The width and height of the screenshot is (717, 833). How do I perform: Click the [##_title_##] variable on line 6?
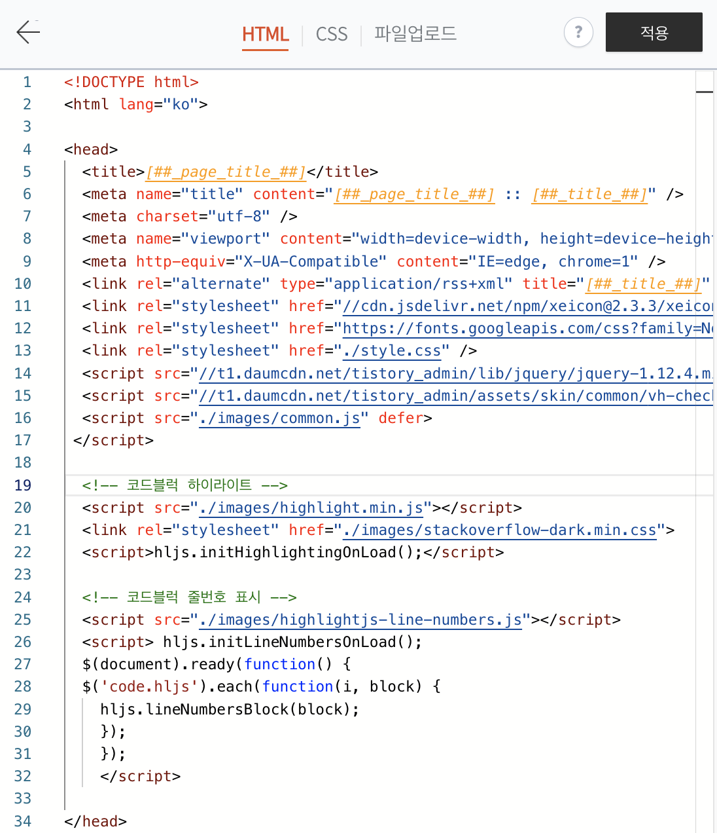tap(589, 194)
